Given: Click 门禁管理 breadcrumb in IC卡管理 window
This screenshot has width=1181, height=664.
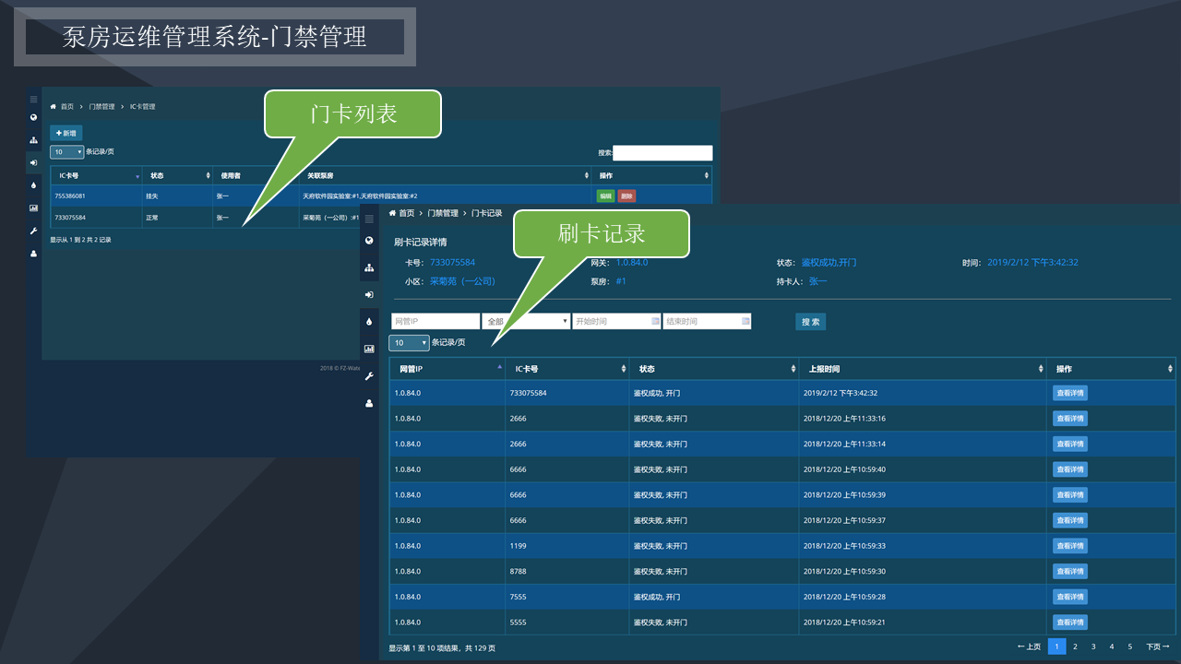Looking at the screenshot, I should (x=101, y=107).
